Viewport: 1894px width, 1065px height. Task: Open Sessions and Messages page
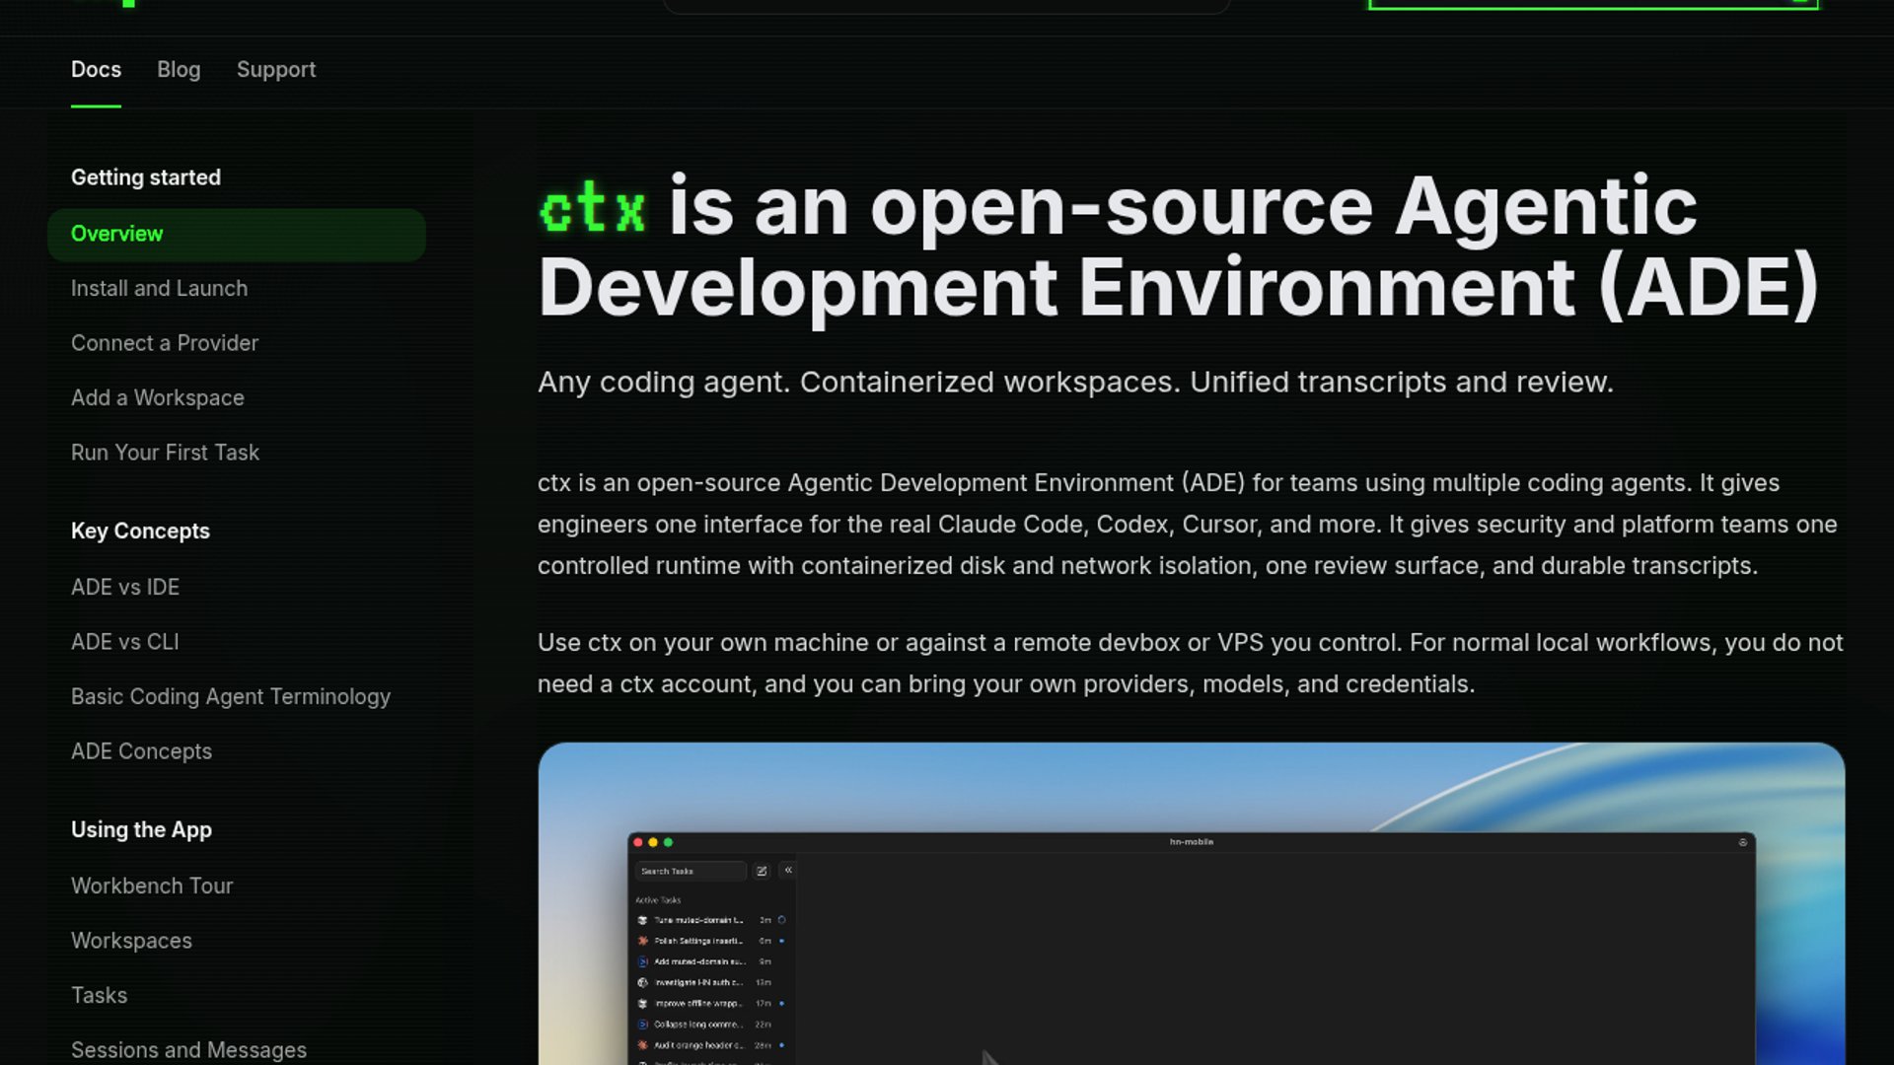(x=188, y=1050)
